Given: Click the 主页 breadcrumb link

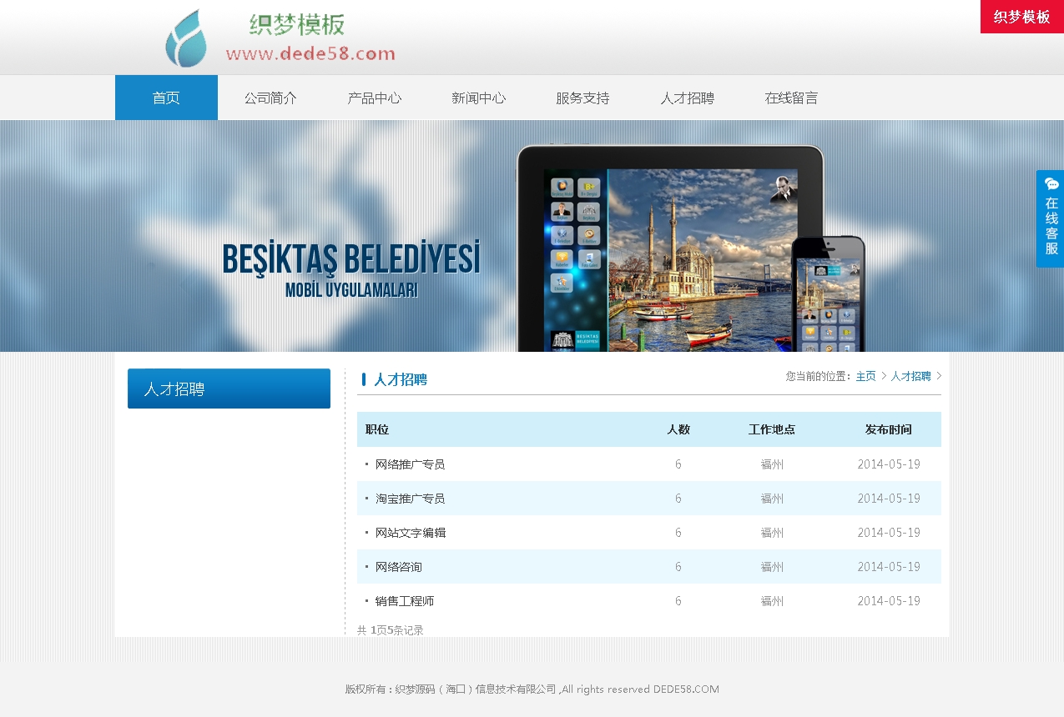Looking at the screenshot, I should coord(866,376).
